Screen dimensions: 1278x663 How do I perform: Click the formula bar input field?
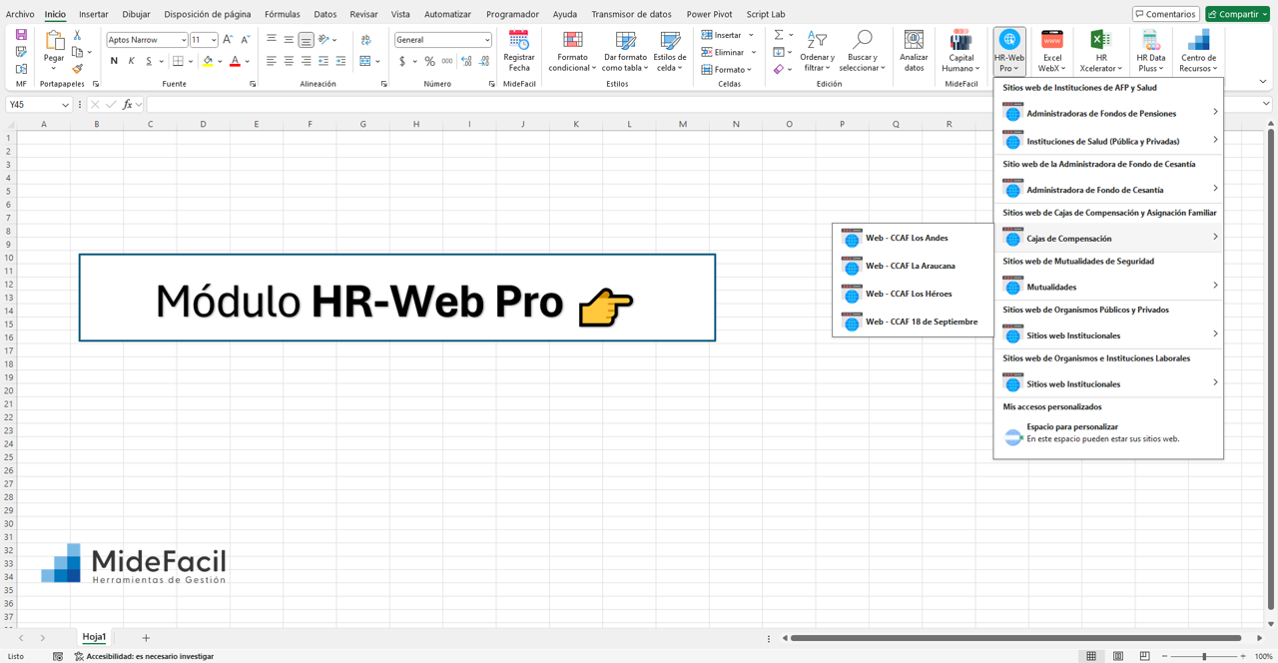tap(702, 104)
